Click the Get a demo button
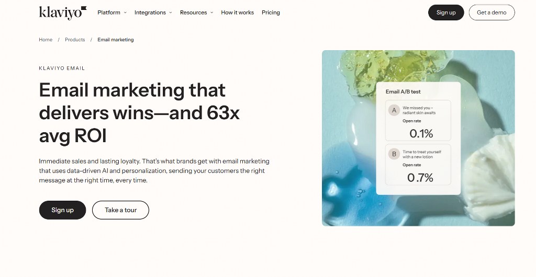This screenshot has height=277, width=536. 492,13
